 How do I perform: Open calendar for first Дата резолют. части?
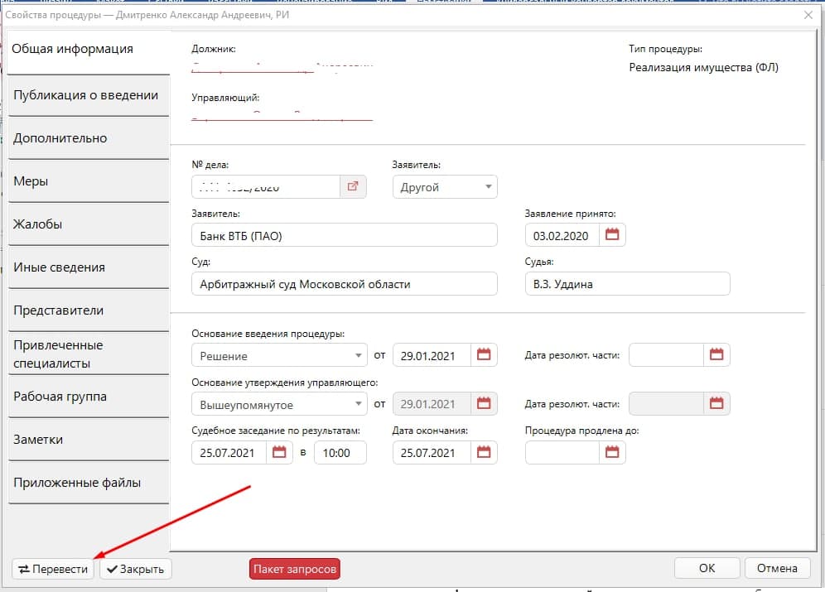click(x=716, y=355)
